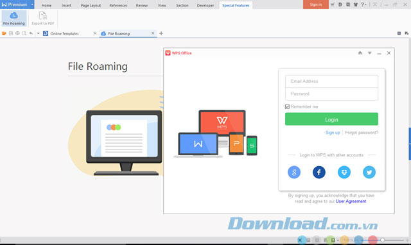Select the Special Features ribbon tab
411x245 pixels.
tap(236, 5)
